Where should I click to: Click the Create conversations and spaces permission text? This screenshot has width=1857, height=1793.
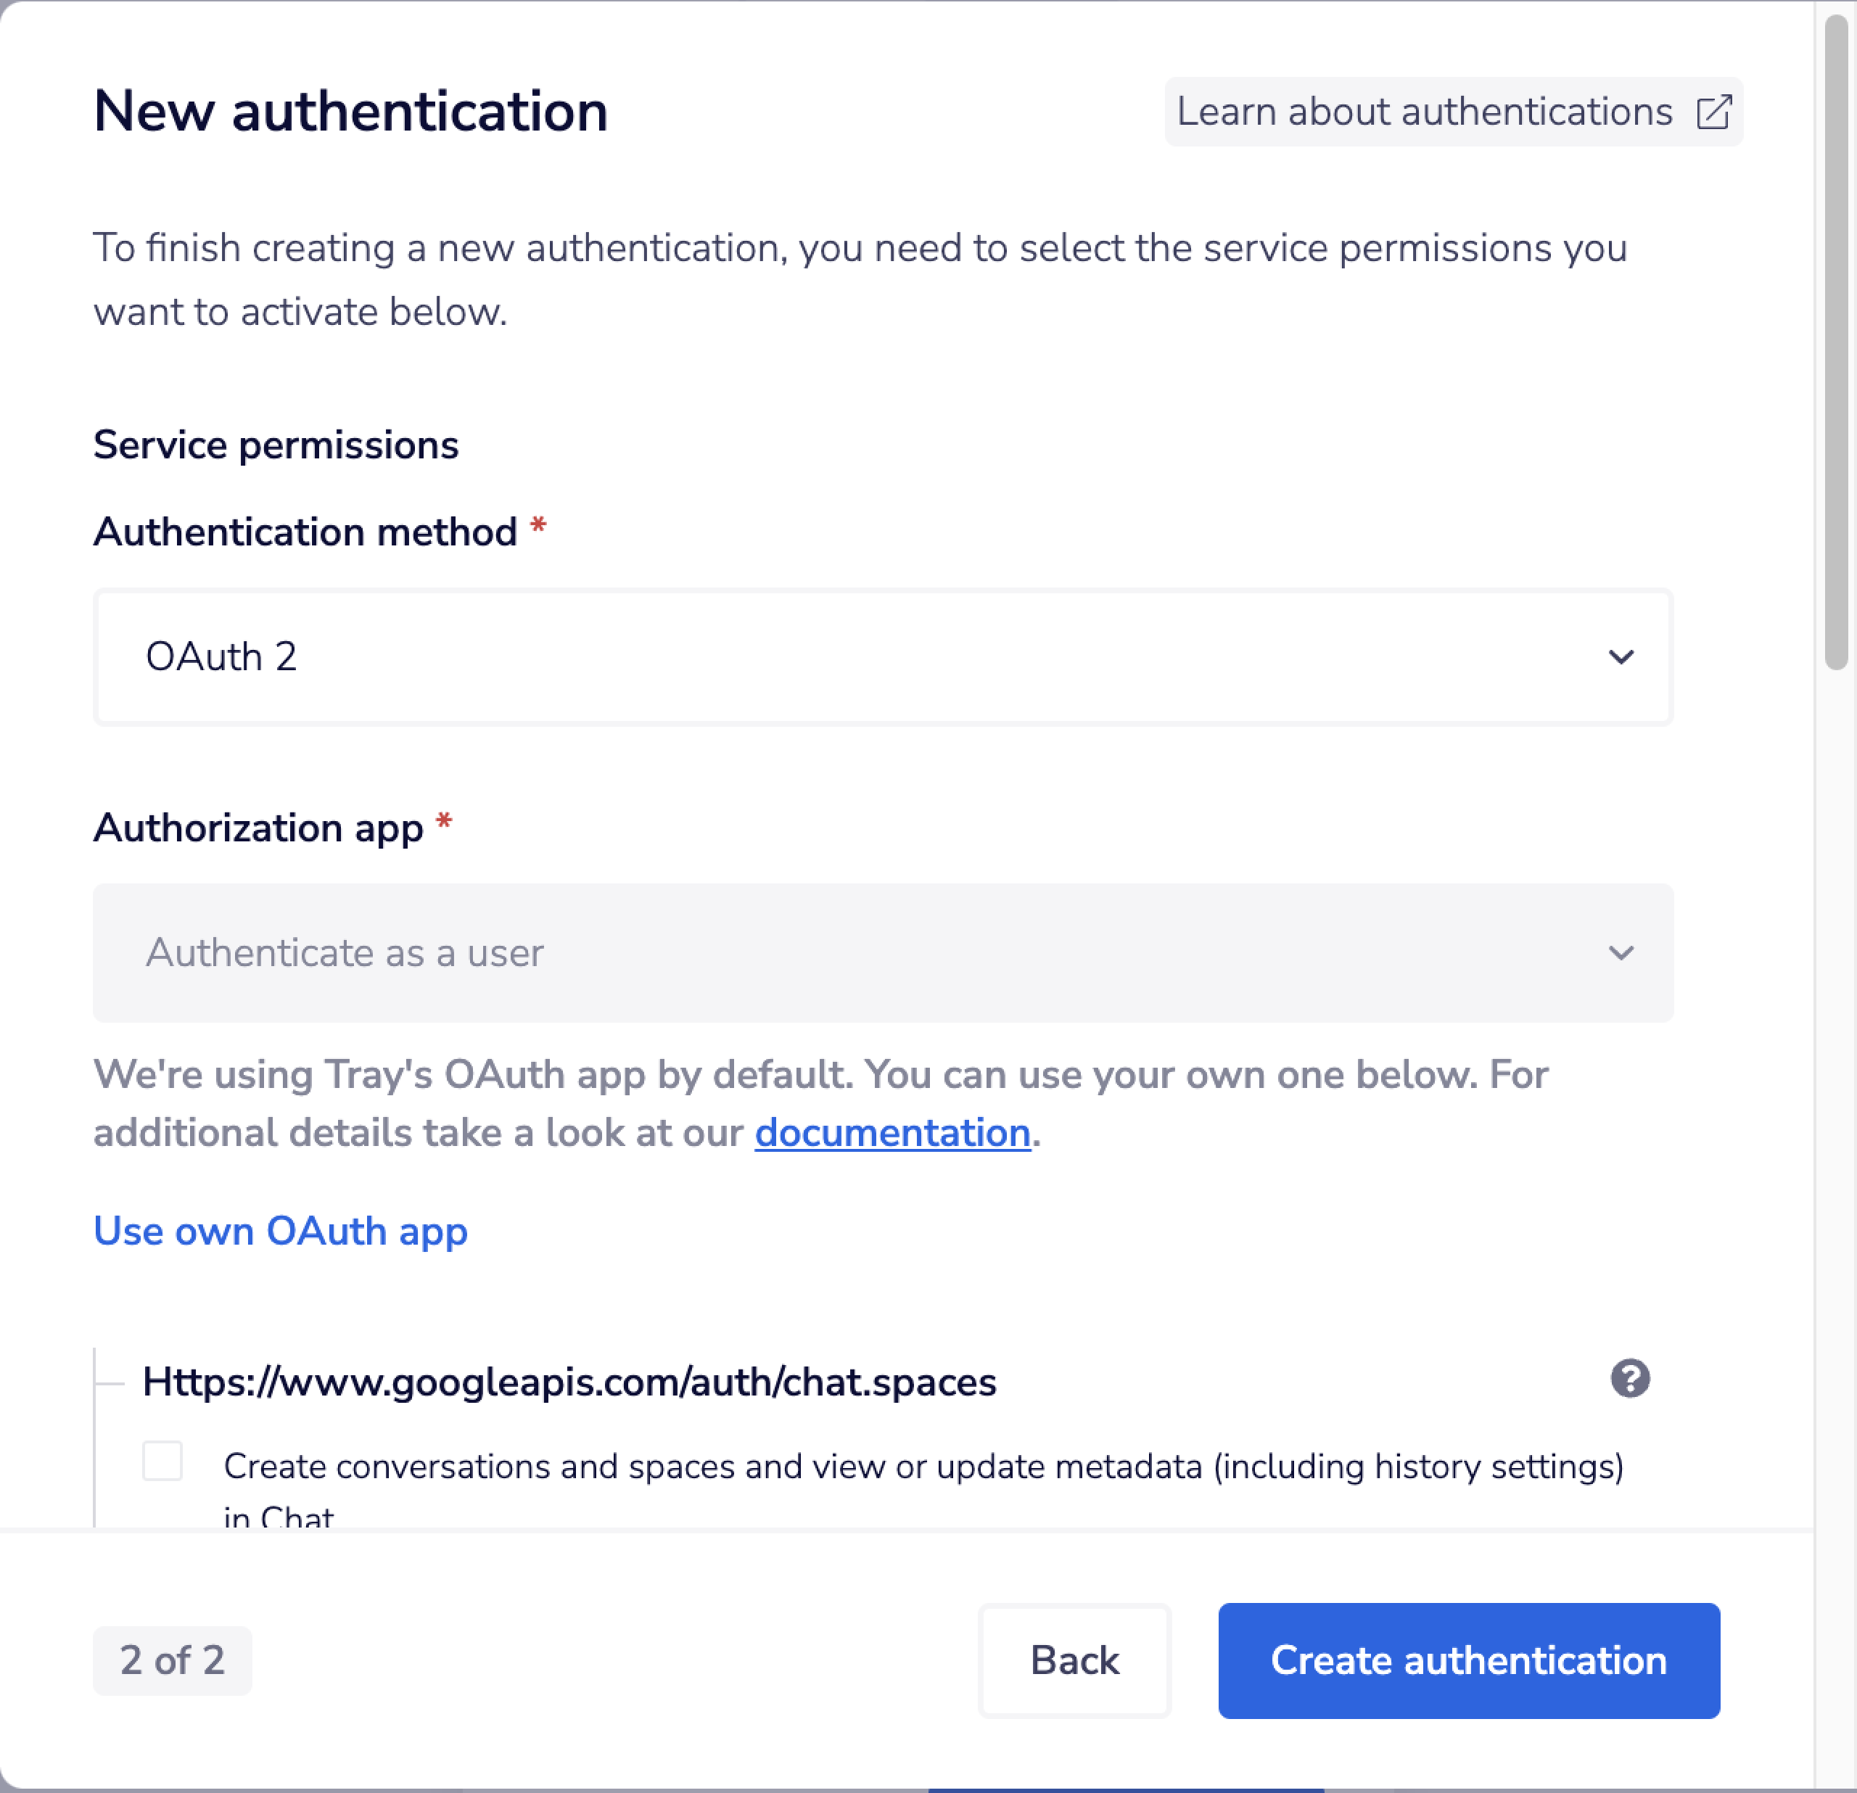922,1466
